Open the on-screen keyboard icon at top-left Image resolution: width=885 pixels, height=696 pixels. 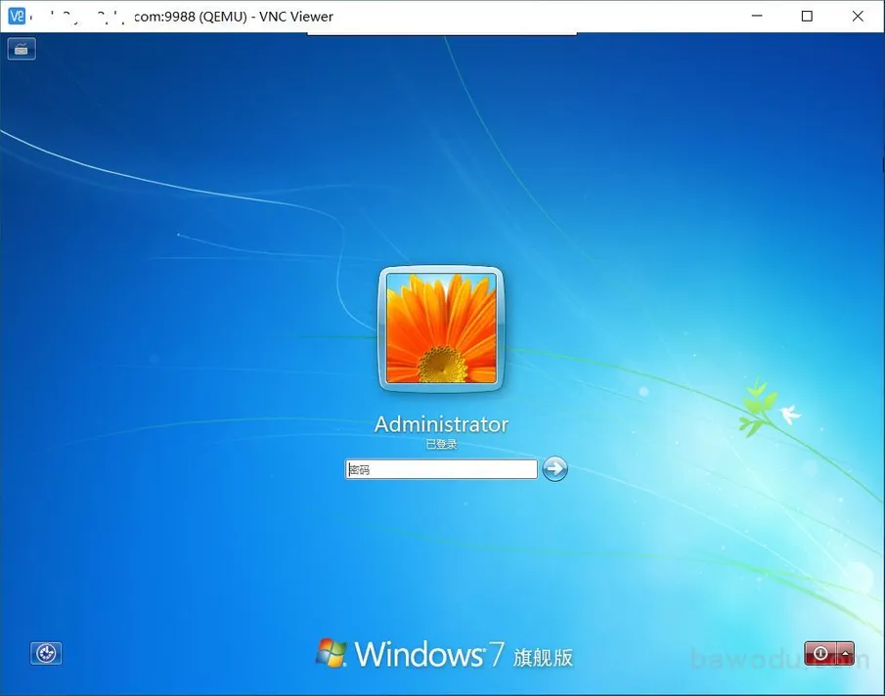click(x=22, y=49)
